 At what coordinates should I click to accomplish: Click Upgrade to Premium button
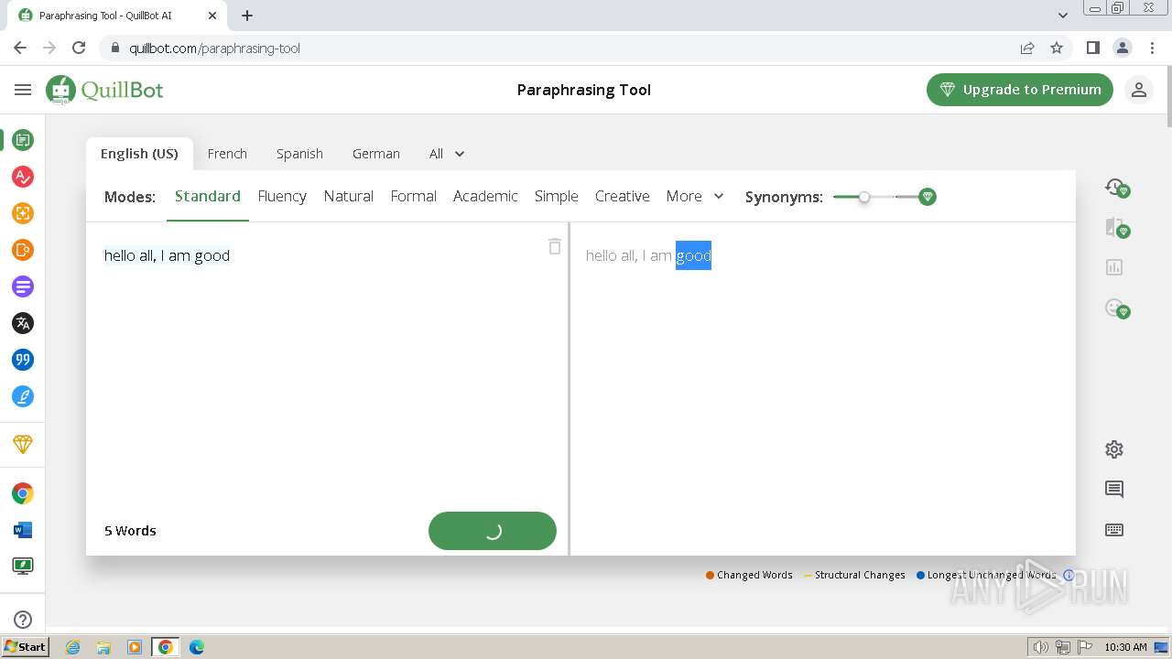point(1020,90)
